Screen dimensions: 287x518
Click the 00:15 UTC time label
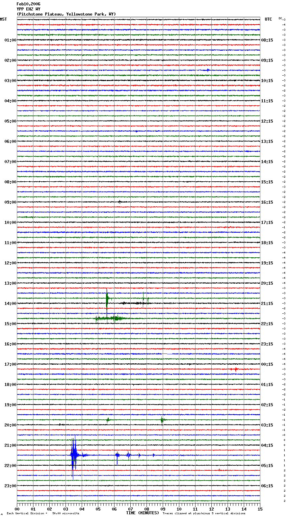[267, 364]
